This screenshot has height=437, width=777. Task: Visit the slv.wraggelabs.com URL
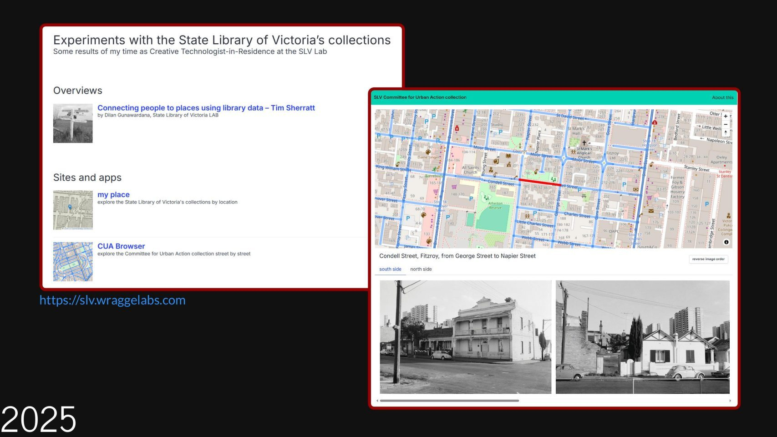(112, 300)
